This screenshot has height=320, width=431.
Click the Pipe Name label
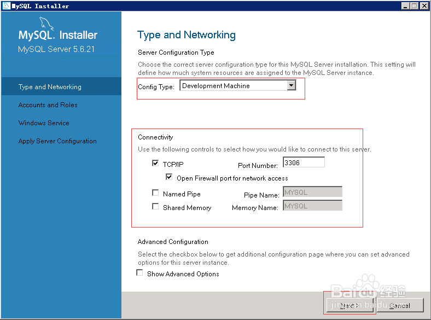coord(261,195)
